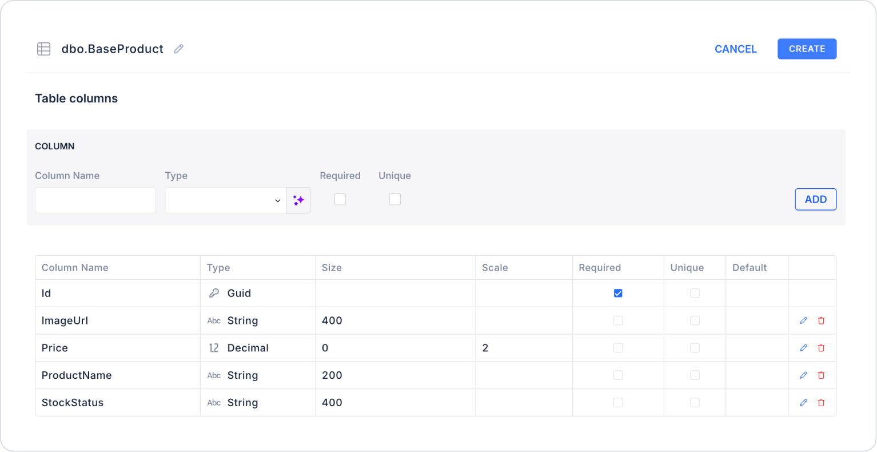Toggle Required checkbox in new column form
The image size is (877, 452).
click(x=340, y=199)
